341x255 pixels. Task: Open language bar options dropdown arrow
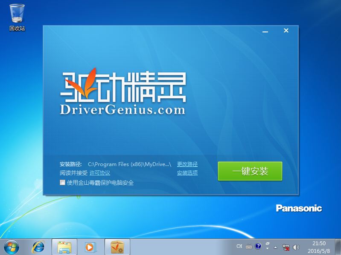[268, 249]
